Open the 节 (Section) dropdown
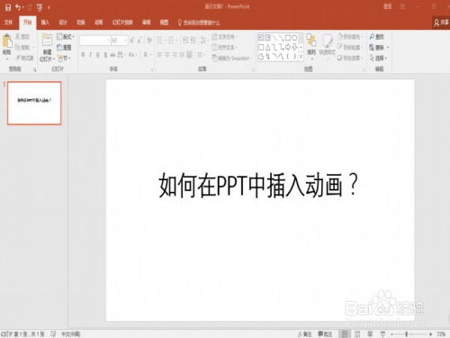The height and width of the screenshot is (338, 450). pyautogui.click(x=64, y=58)
